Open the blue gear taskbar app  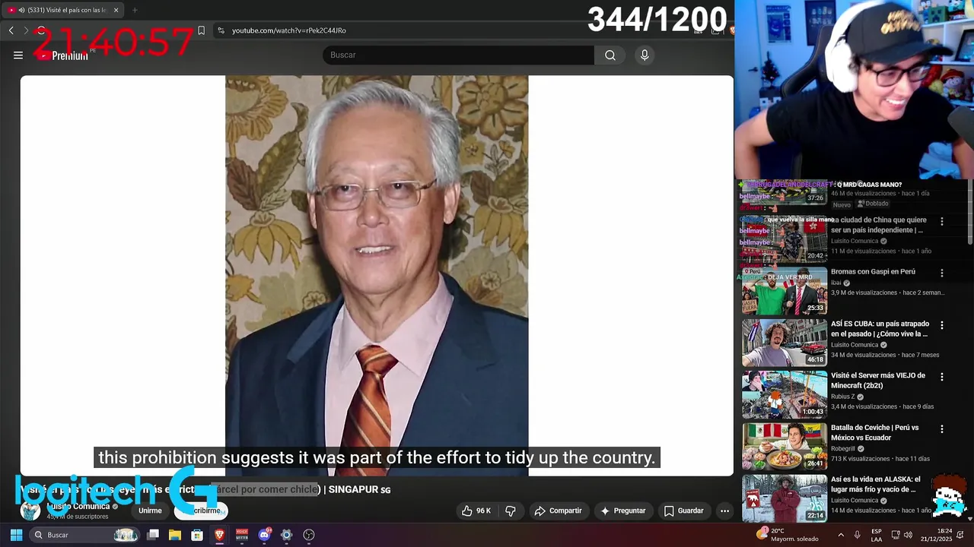pos(286,535)
